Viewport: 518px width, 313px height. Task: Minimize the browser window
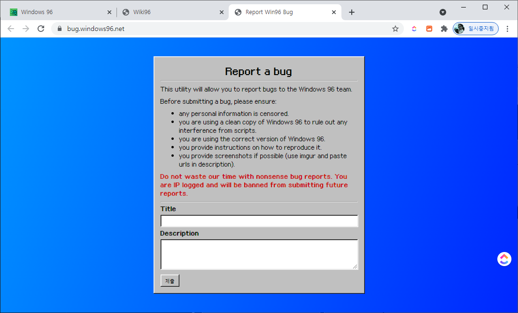pos(464,7)
